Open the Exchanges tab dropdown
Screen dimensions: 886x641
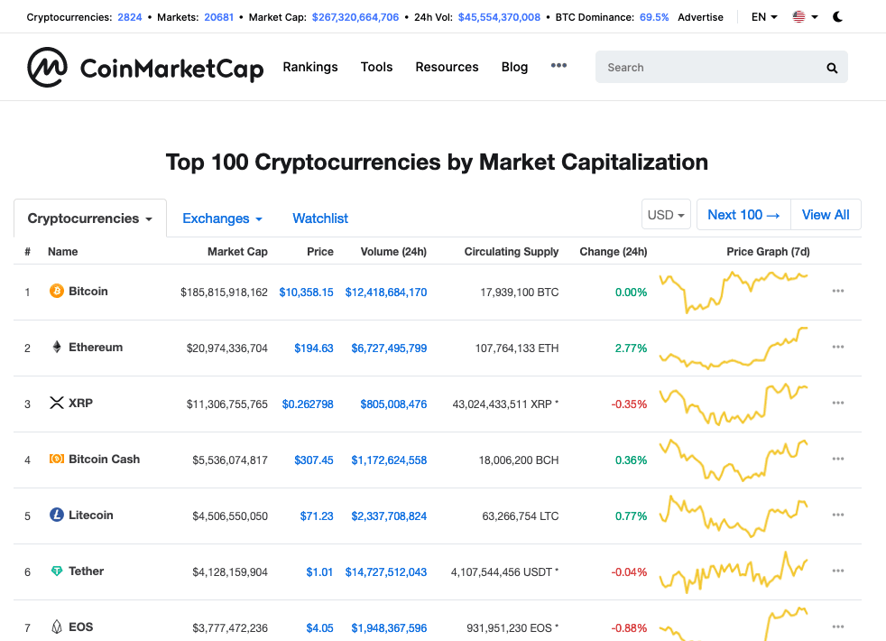pos(222,218)
